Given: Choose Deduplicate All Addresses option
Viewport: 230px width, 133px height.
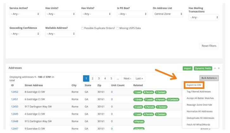Looking at the screenshot, I should 201,118.
